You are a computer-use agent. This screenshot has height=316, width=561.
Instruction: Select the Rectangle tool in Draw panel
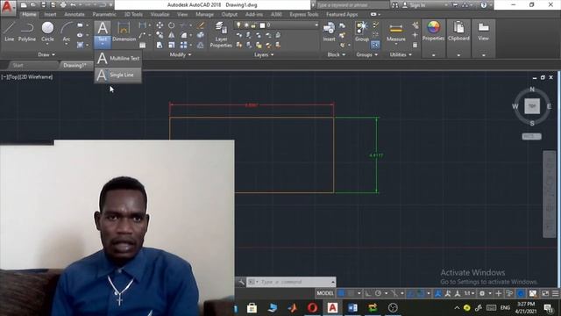80,25
